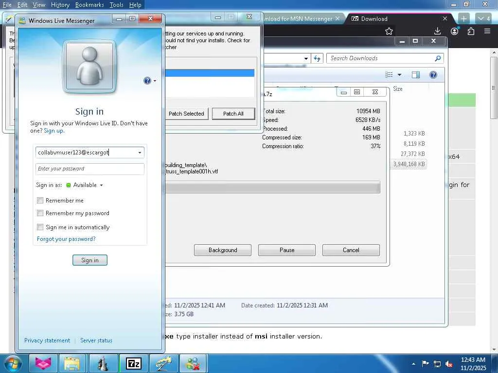Open Windows Start orb
The height and width of the screenshot is (373, 498).
coord(12,363)
